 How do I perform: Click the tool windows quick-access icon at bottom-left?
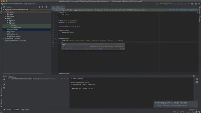[1, 112]
